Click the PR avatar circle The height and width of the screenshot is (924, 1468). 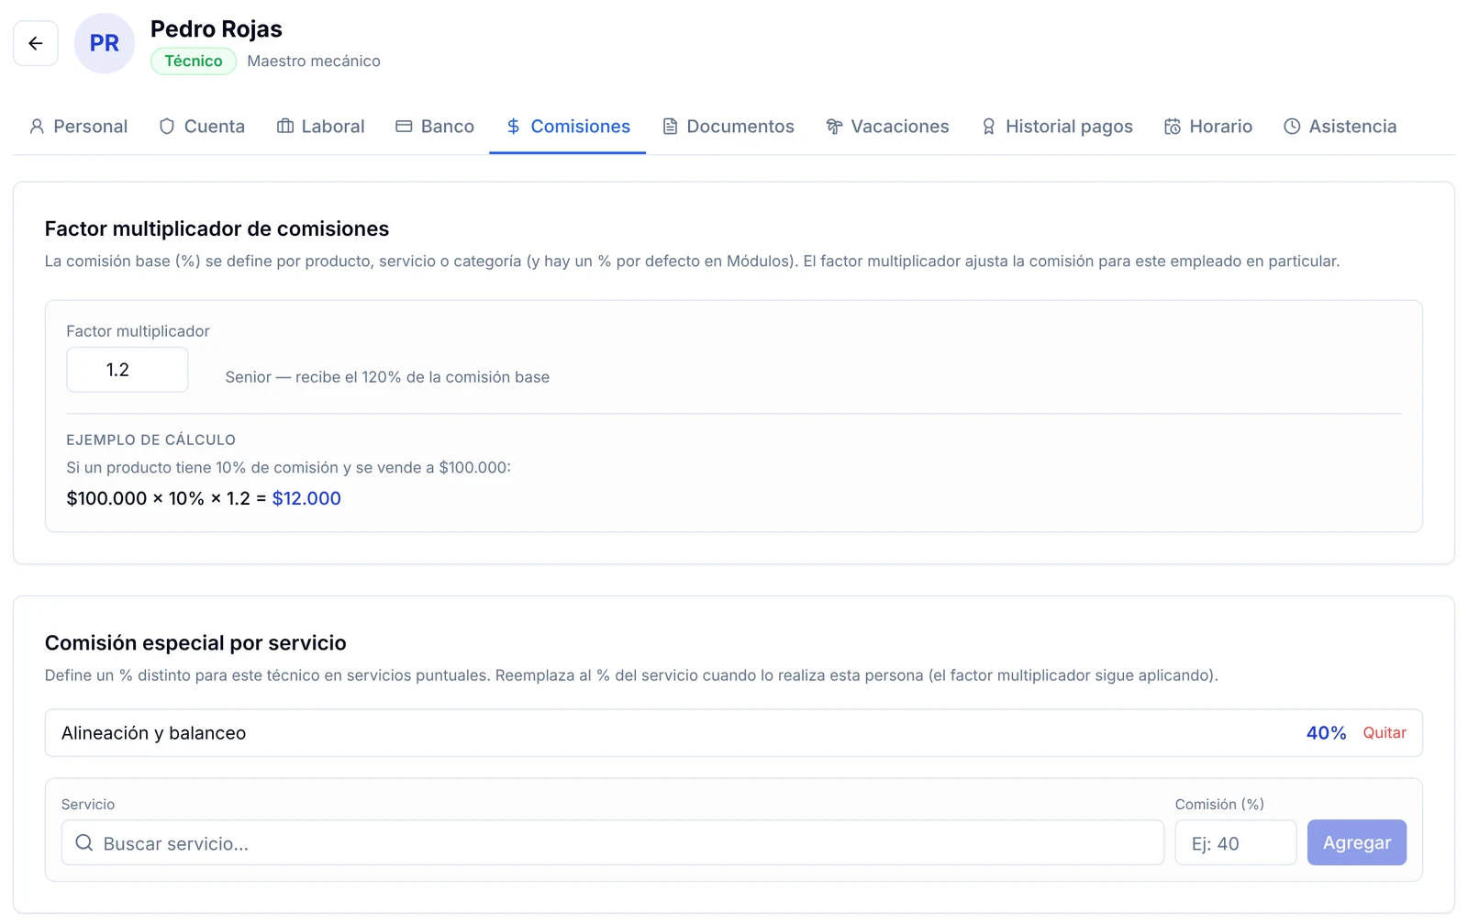coord(104,43)
